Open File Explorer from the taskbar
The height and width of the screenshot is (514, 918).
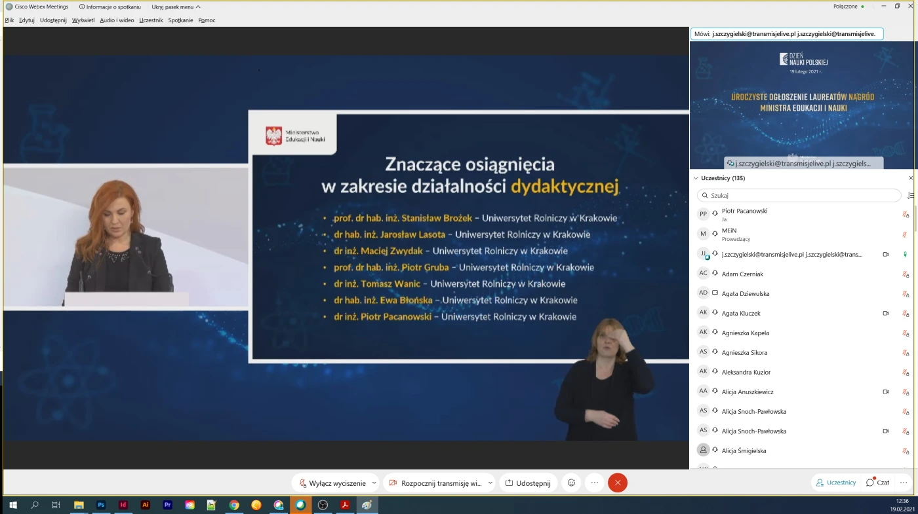click(79, 505)
